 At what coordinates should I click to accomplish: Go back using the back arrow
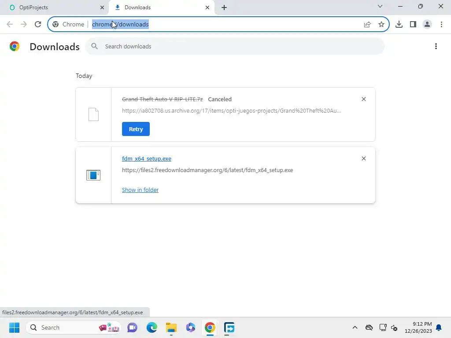10,24
